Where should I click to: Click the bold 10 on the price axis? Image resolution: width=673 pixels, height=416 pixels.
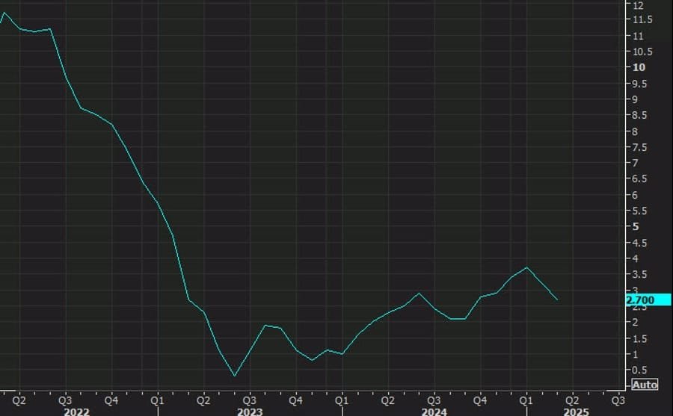639,67
